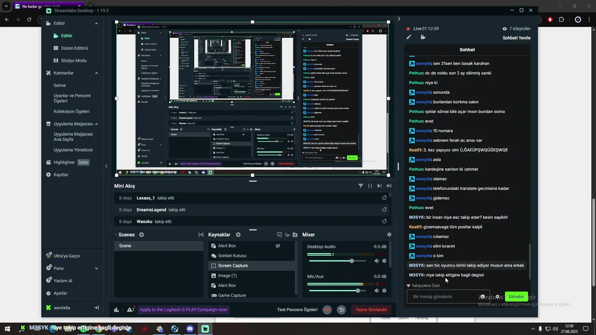
Task: Open Windows Start menu
Action: click(8, 329)
